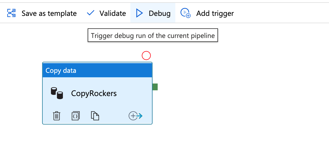
Task: Select the CopyRockers activity's light blue body
Action: coord(97,101)
